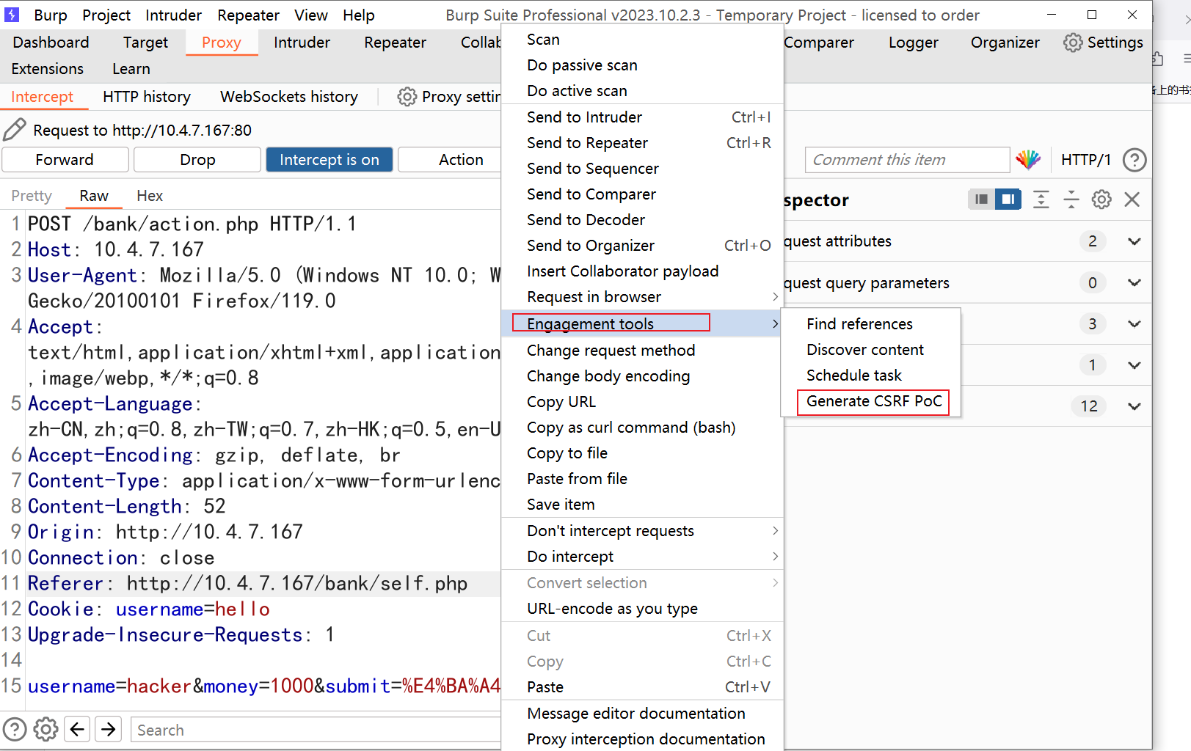
Task: Select Inspector left-docked layout icon
Action: 981,199
